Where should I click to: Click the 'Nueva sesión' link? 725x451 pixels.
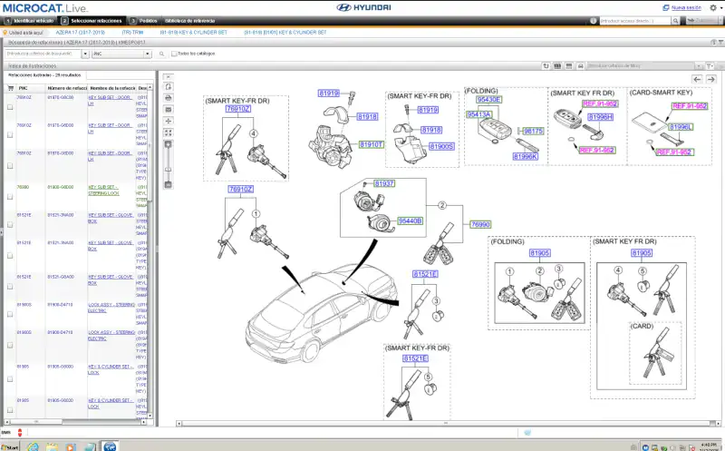coord(688,6)
